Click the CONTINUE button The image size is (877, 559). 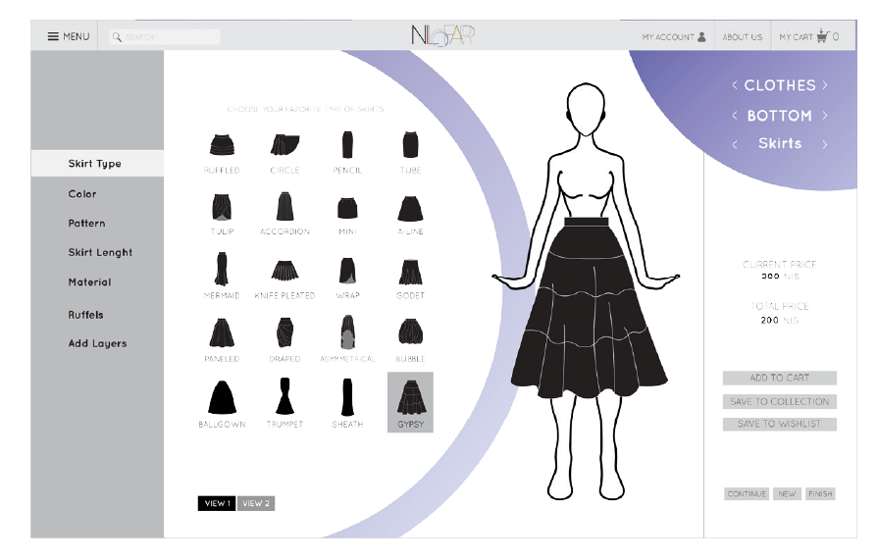747,493
